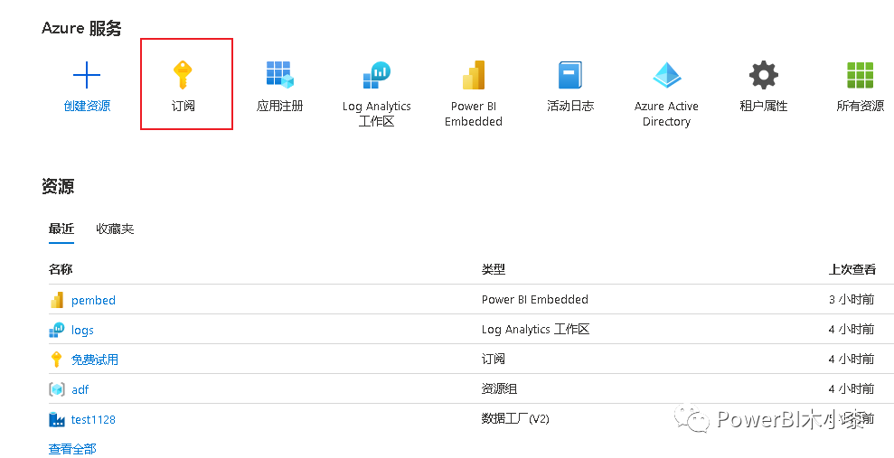Click the test1128 data factory icon

(x=56, y=419)
